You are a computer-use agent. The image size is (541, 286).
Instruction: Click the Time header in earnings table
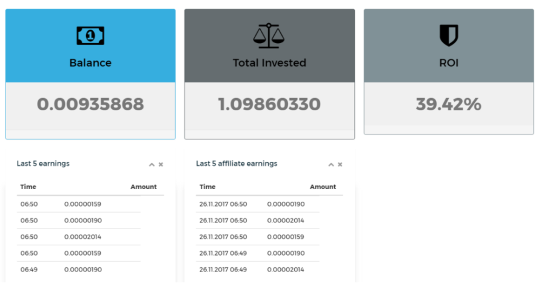click(x=28, y=187)
